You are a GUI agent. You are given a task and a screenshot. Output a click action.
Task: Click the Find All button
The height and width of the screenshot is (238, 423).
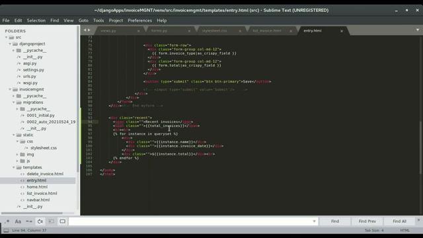[x=399, y=221]
